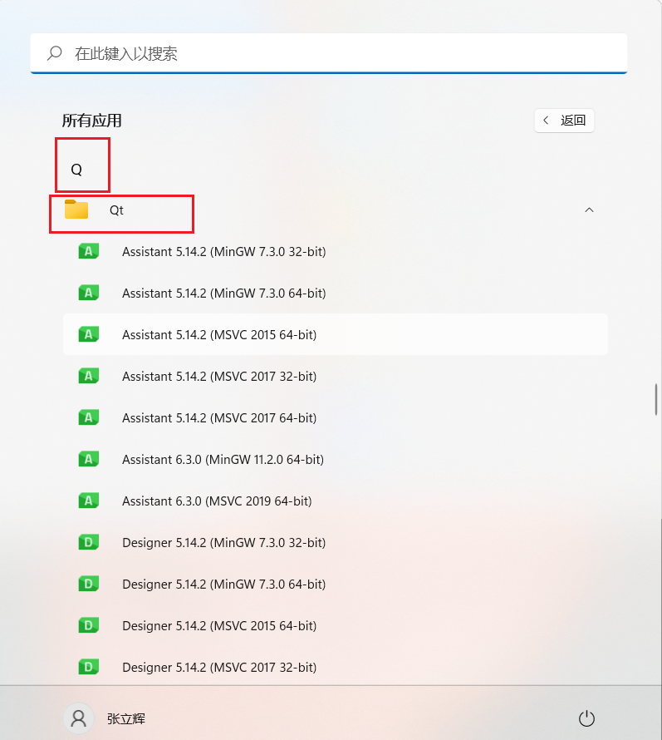Click the search box to type

coord(332,54)
